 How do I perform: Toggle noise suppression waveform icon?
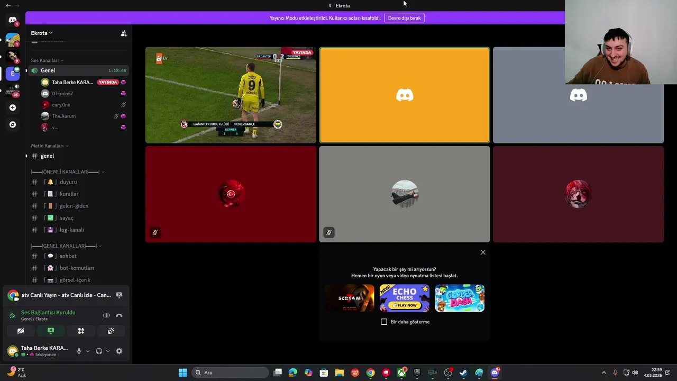(x=106, y=315)
